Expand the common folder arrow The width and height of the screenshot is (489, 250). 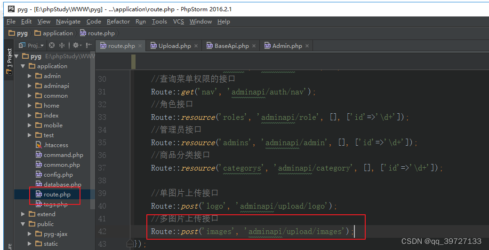(30, 95)
